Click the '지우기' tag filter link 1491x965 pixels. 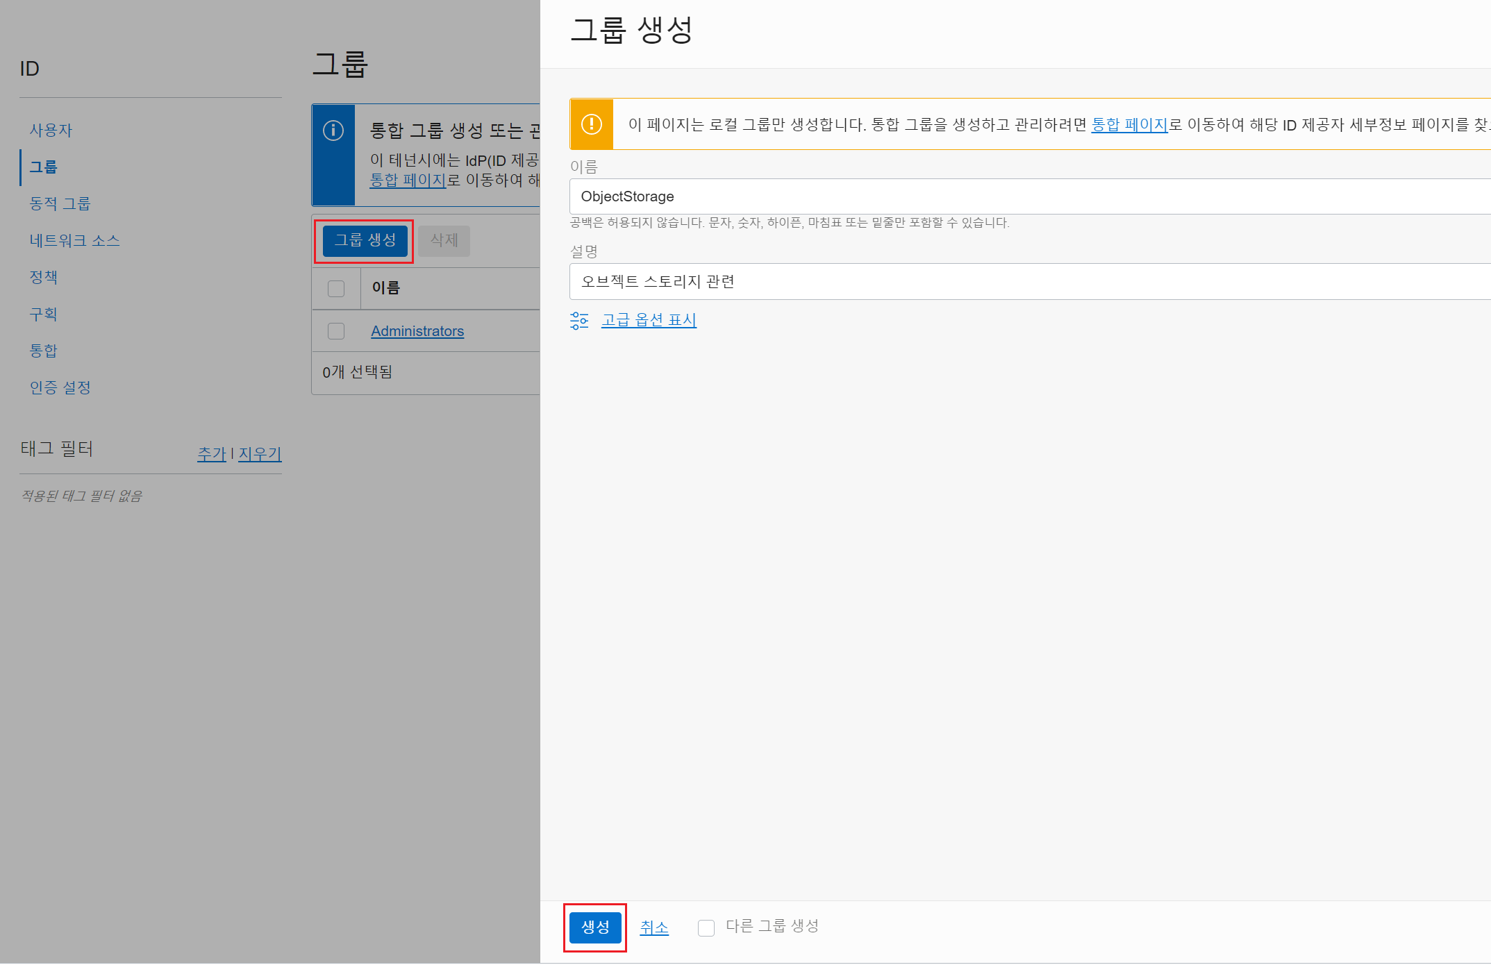coord(260,454)
